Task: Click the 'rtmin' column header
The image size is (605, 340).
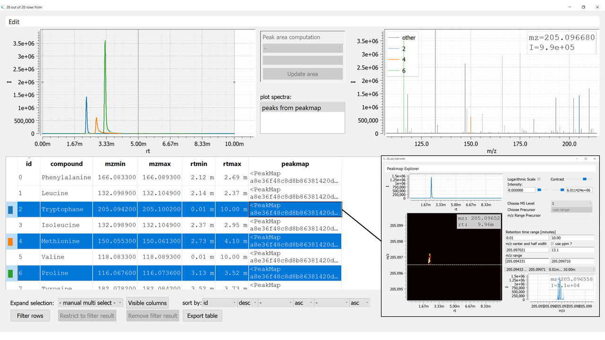Action: tap(198, 164)
